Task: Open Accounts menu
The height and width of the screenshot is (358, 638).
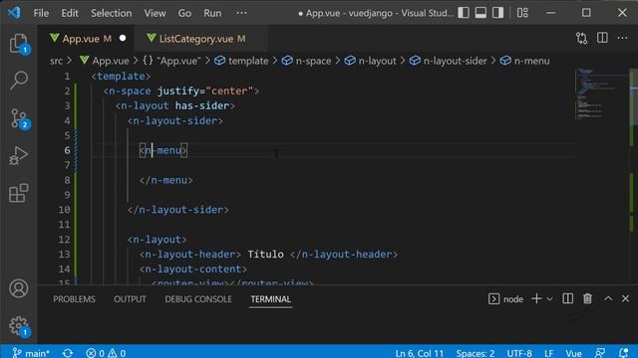Action: 19,288
